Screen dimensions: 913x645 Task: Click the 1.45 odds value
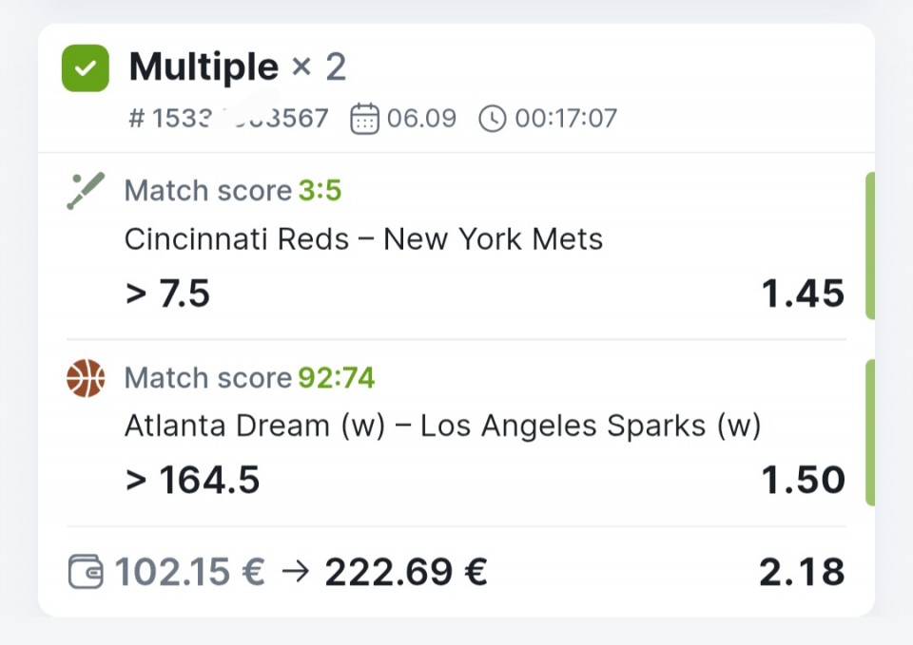[x=803, y=294]
